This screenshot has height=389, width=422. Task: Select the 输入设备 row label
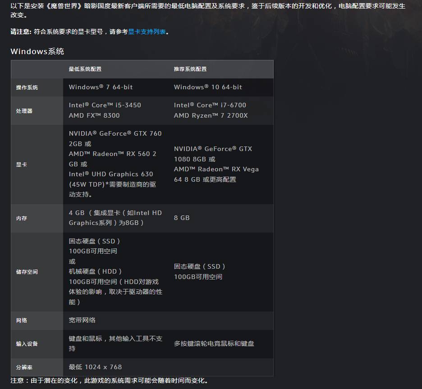[x=27, y=344]
